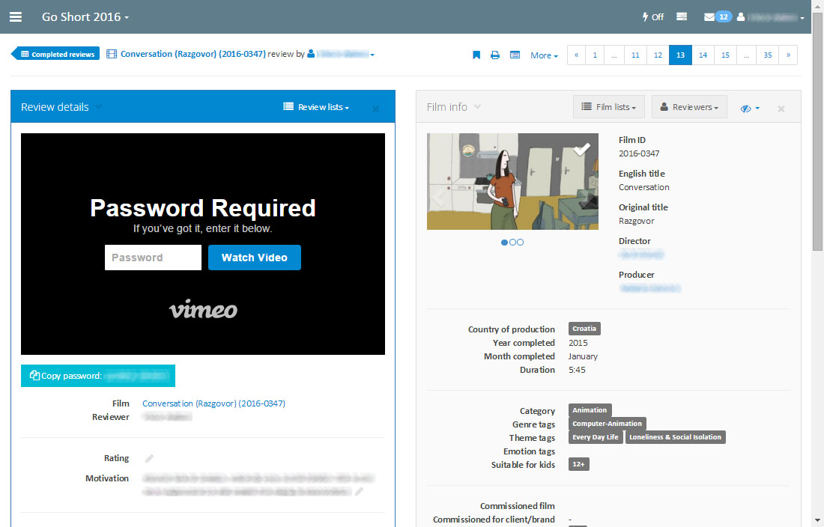This screenshot has height=527, width=824.
Task: Open the hamburger navigation menu
Action: click(15, 16)
